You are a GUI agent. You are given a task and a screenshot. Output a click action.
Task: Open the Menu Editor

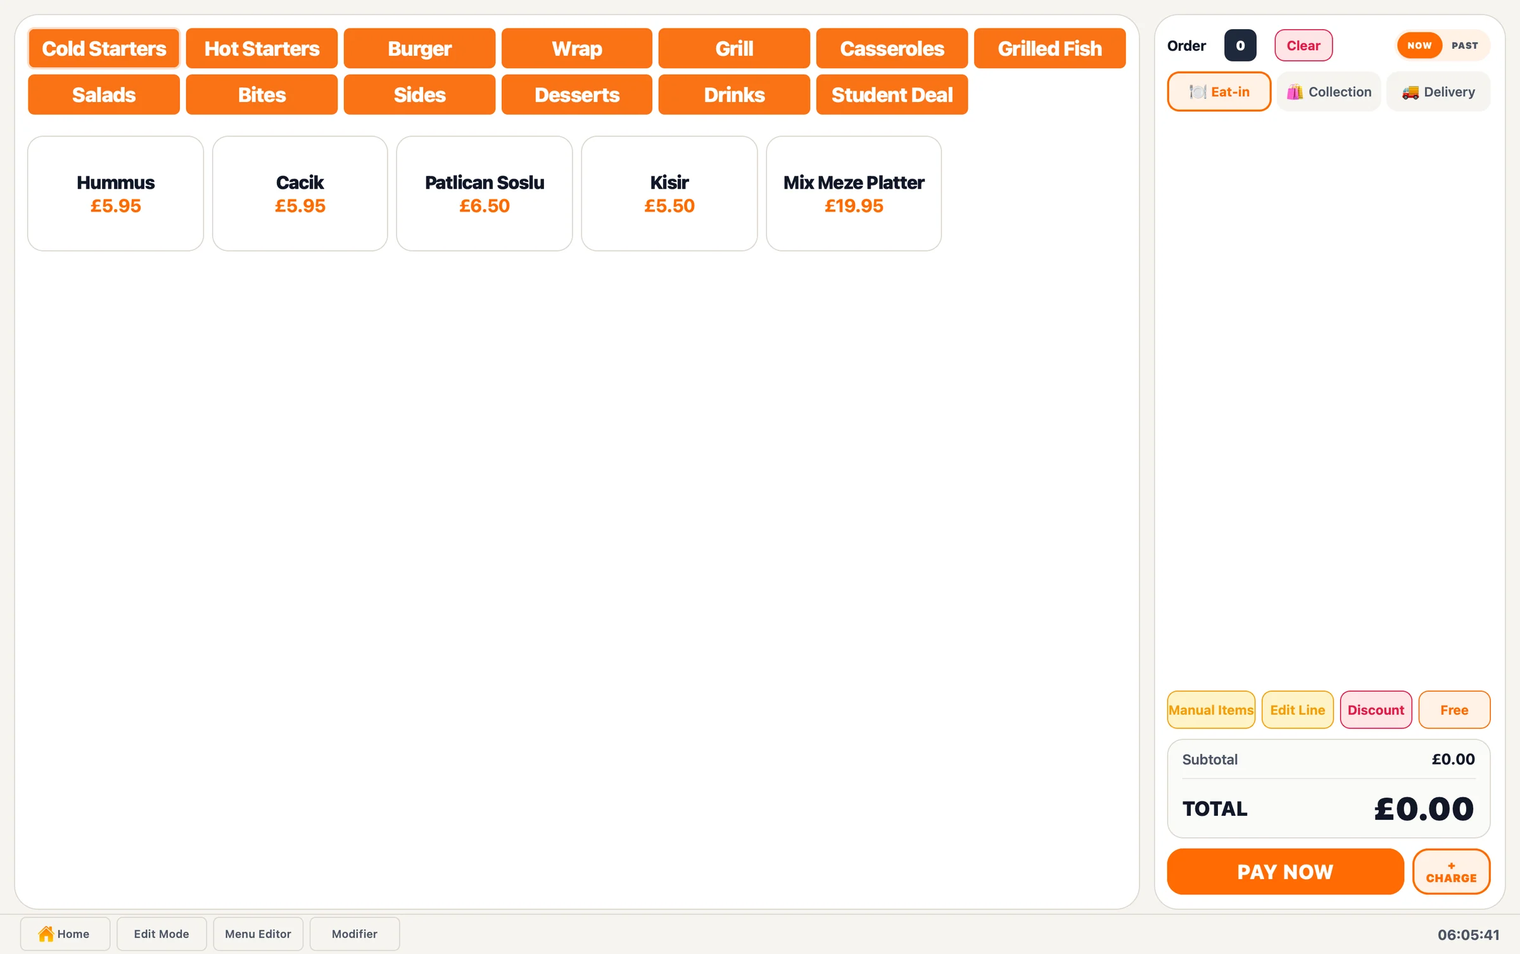coord(258,933)
